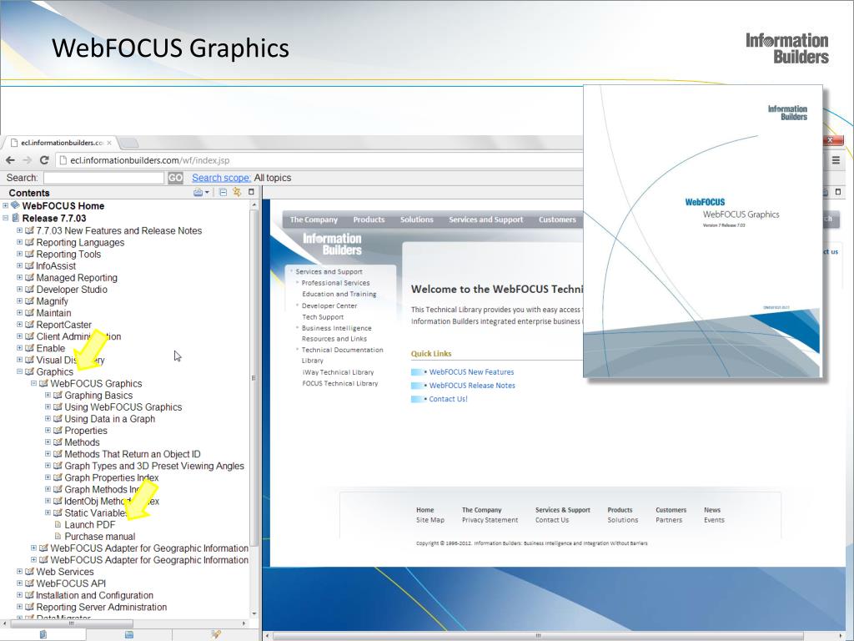The width and height of the screenshot is (854, 641).
Task: Click the WebFOCUS Home tree icon
Action: coord(15,205)
